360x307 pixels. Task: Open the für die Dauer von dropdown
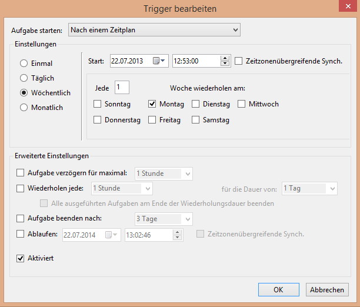(x=309, y=189)
